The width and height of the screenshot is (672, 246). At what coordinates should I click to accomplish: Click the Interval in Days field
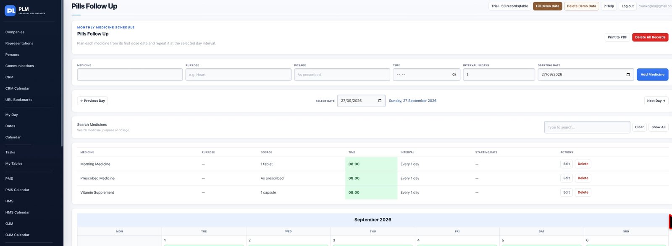coord(499,75)
